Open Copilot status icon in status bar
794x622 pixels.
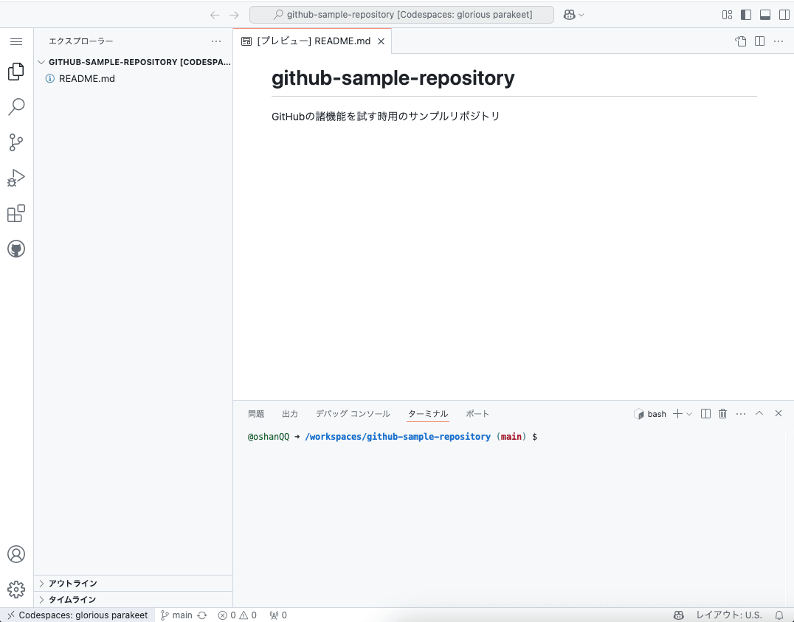(x=679, y=615)
